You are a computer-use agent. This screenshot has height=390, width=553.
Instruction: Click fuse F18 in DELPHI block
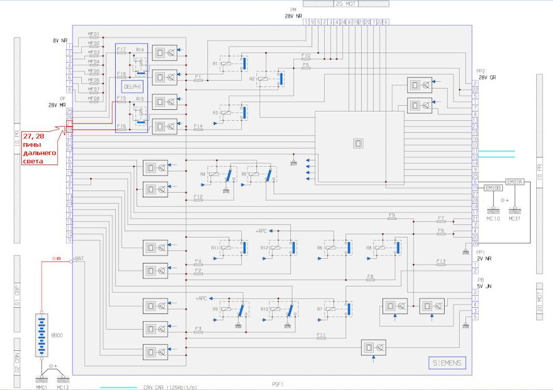tap(122, 78)
